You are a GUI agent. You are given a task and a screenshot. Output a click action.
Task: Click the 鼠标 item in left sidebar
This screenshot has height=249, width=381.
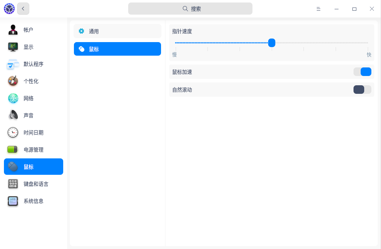[x=34, y=167]
